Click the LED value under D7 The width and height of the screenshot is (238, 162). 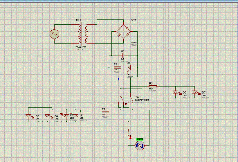click(204, 95)
